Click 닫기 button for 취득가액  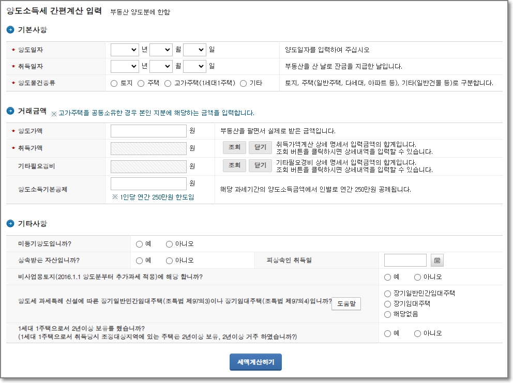click(x=260, y=147)
